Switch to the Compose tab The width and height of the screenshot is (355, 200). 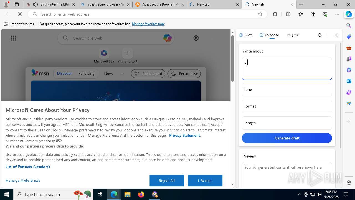coord(269,35)
